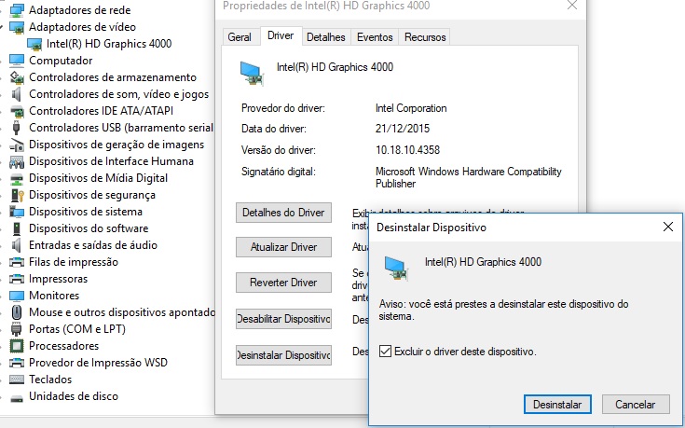This screenshot has height=428, width=685.
Task: Click Microsoft Windows Hardware Compatibility Publisher text
Action: [x=468, y=177]
